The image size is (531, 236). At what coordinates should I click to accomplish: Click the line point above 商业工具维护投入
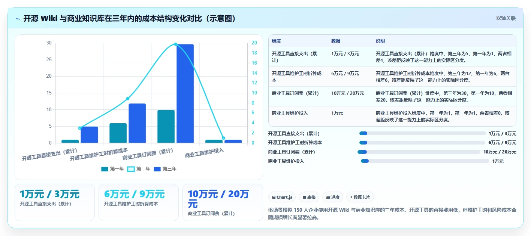pos(223,138)
